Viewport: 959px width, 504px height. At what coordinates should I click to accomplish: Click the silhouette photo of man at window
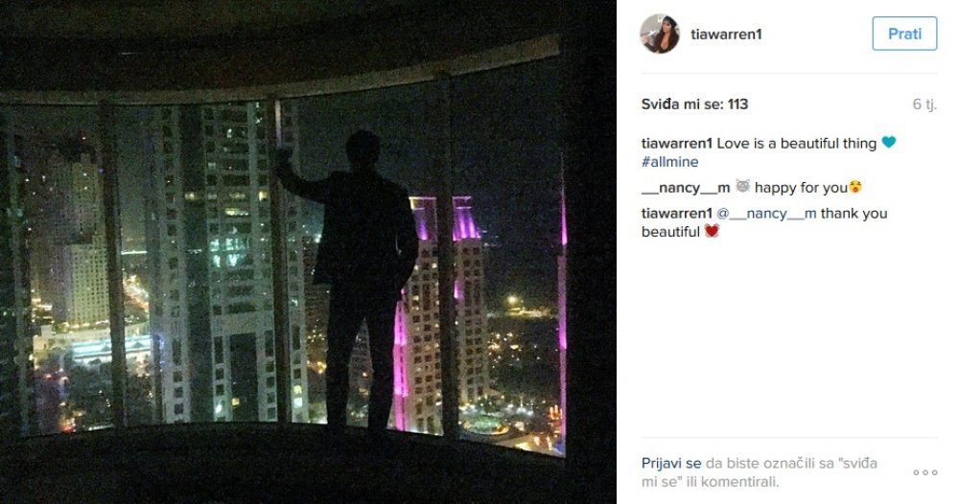coord(308,252)
